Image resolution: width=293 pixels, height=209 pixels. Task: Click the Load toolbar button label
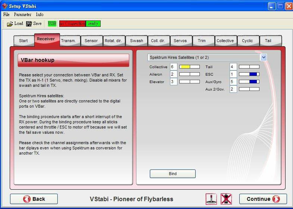pos(19,23)
